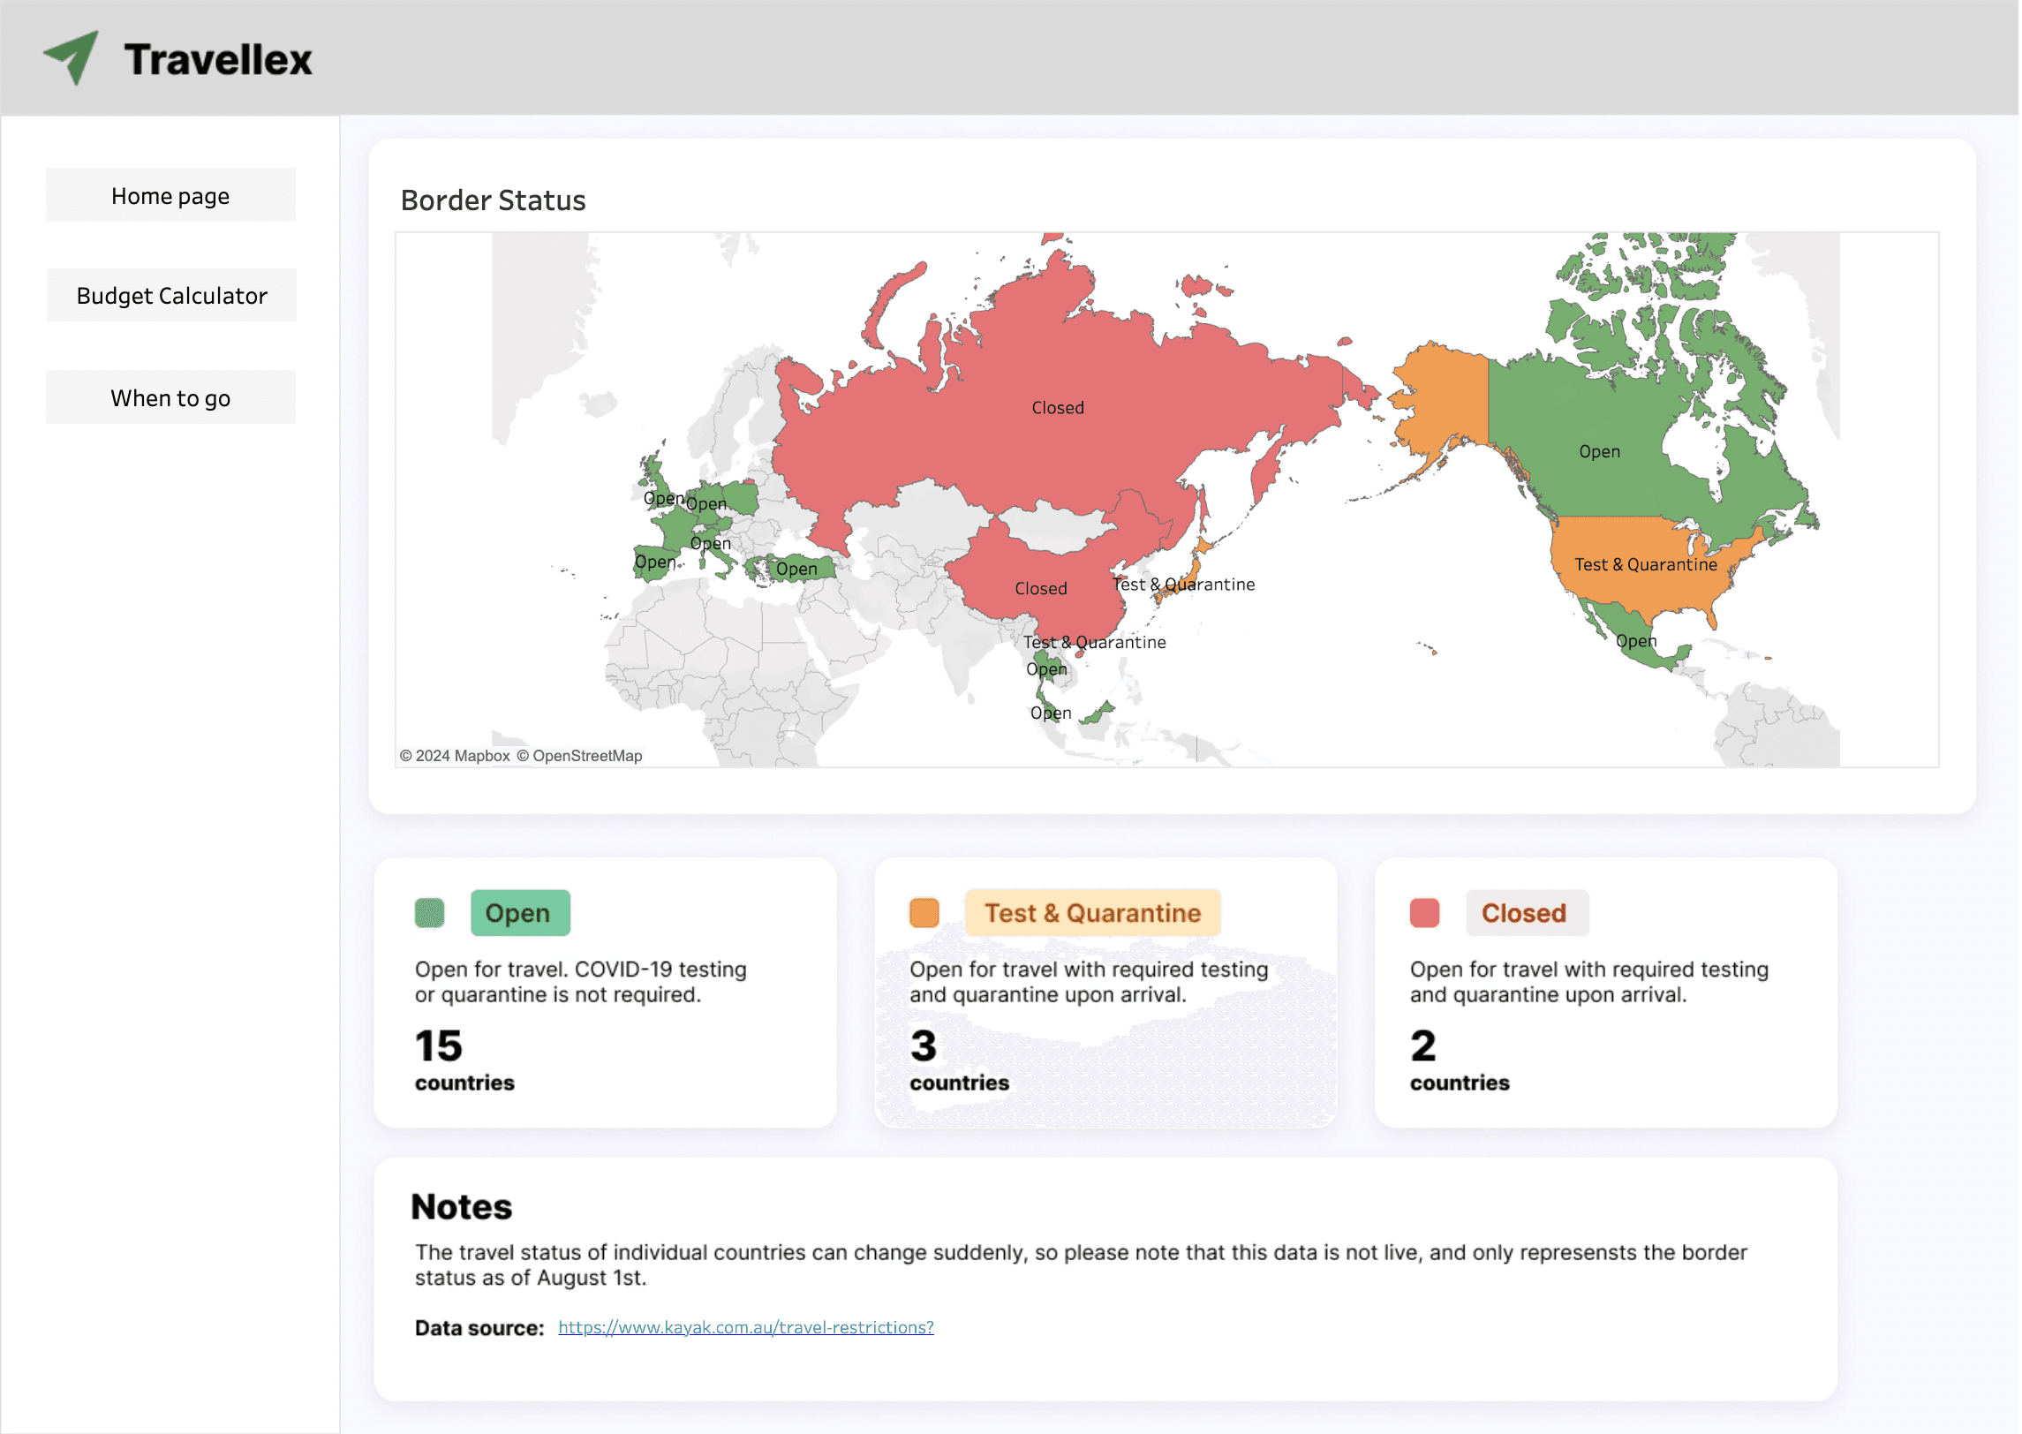2022x1434 pixels.
Task: Click China labeled Closed on map
Action: coord(1041,588)
